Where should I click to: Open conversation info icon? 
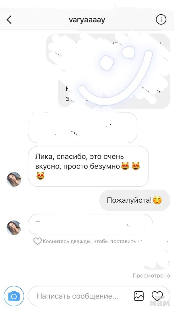tap(161, 20)
